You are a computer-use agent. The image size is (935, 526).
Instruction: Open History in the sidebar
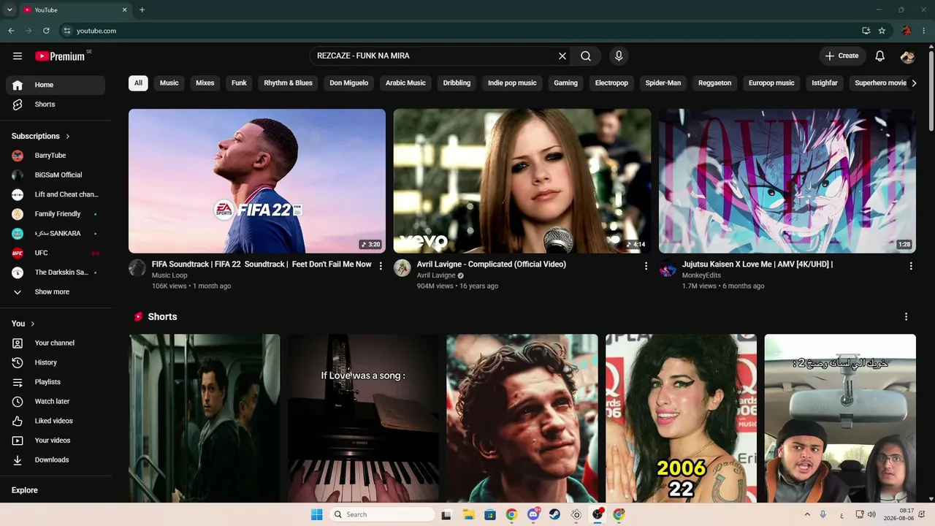tap(56, 362)
